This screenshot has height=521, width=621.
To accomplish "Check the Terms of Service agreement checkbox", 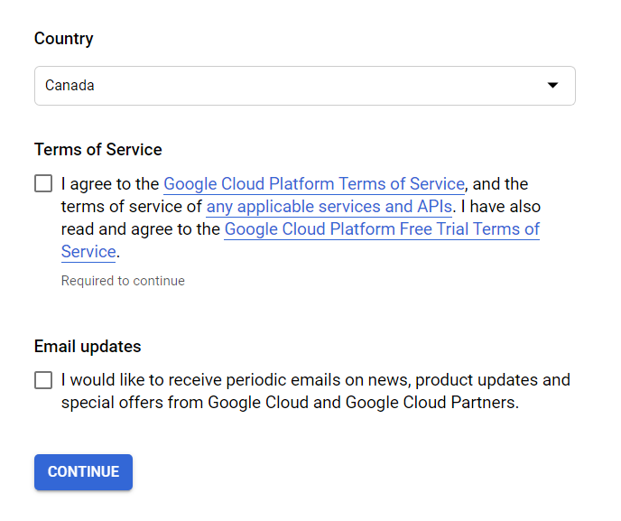I will tap(43, 184).
